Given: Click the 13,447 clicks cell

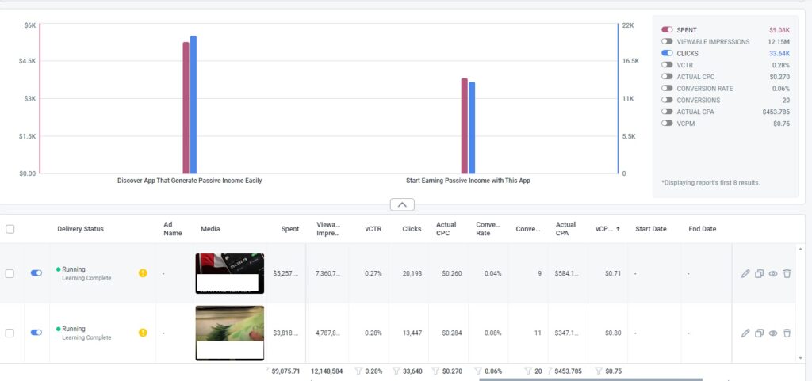Looking at the screenshot, I should click(412, 333).
